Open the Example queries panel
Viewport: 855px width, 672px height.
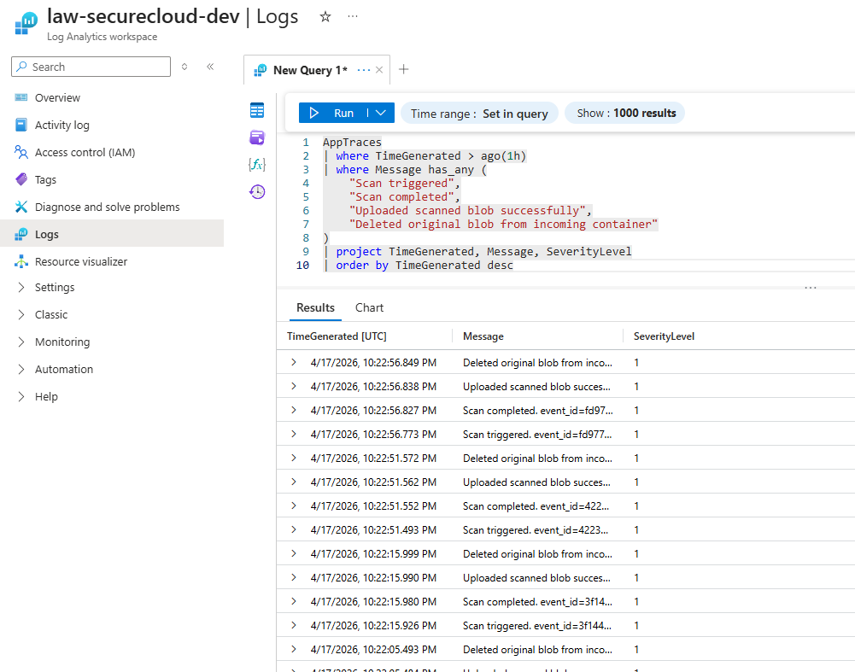point(257,137)
